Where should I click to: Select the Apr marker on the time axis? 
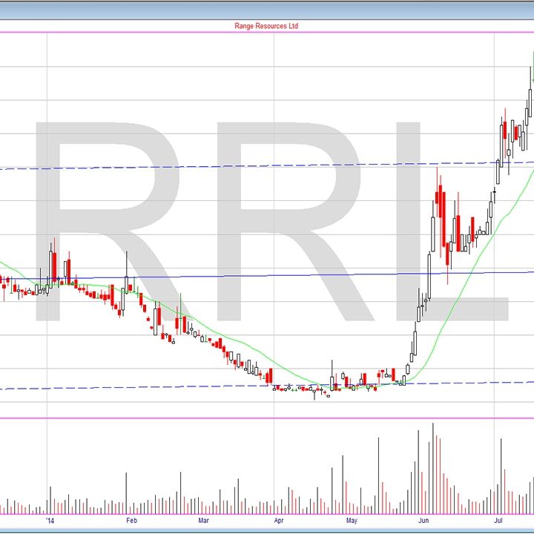[x=280, y=520]
